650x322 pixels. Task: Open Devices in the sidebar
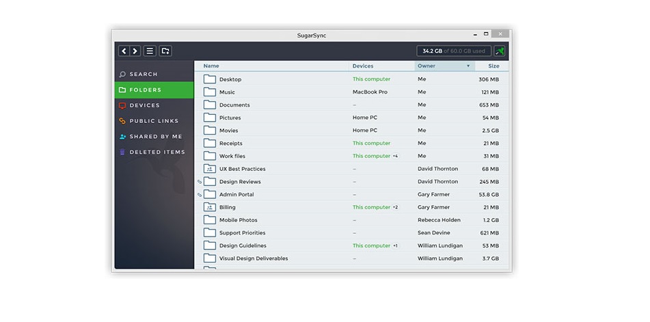(x=154, y=105)
